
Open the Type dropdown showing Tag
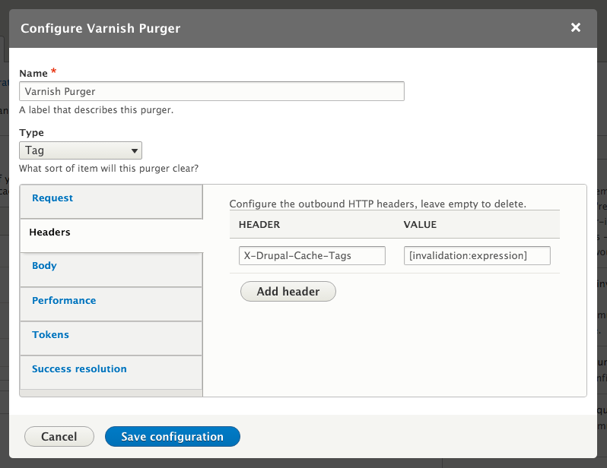[x=81, y=150]
